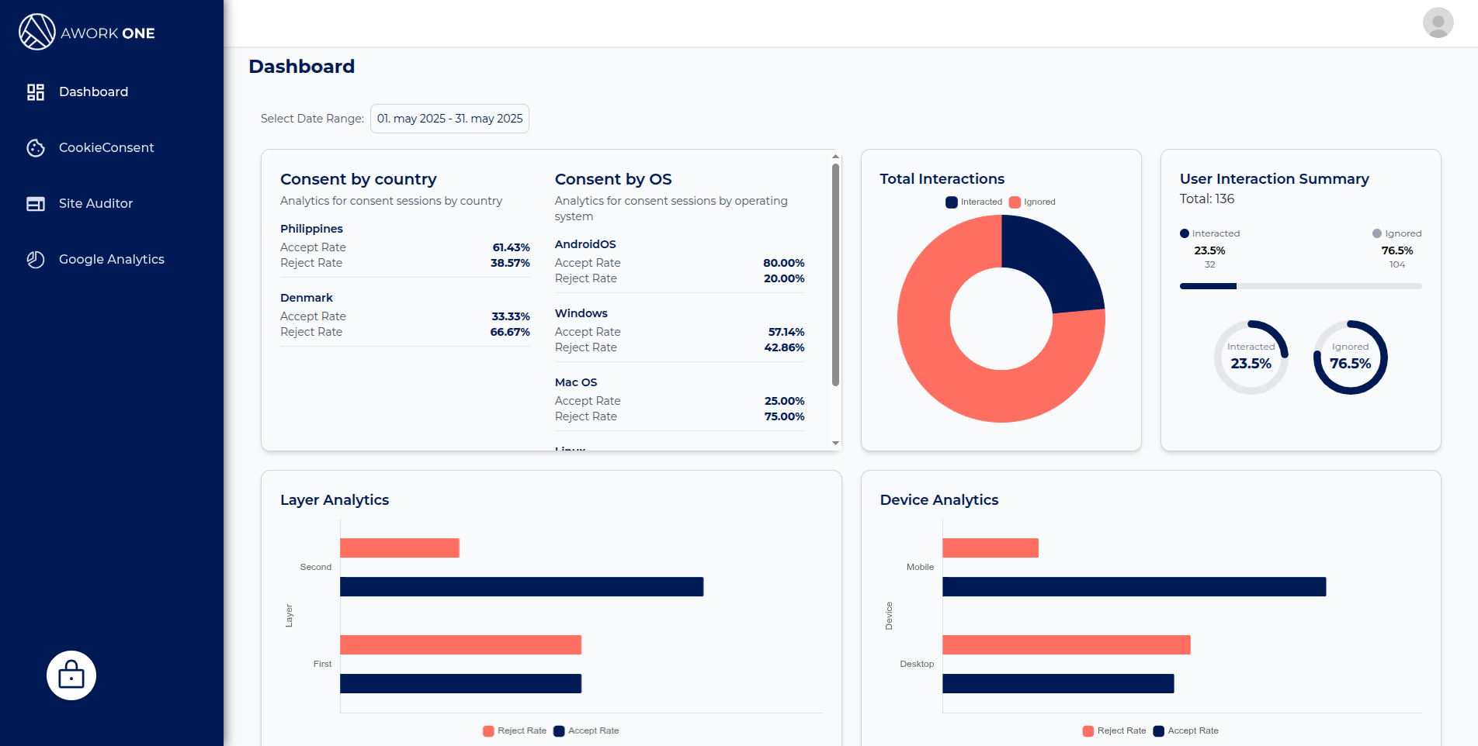Click the Mac OS heading

click(576, 382)
